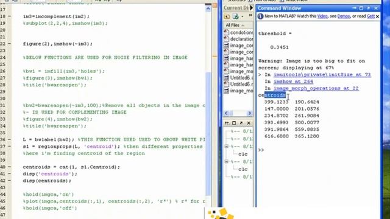Open the Video link in banner

(x=322, y=16)
